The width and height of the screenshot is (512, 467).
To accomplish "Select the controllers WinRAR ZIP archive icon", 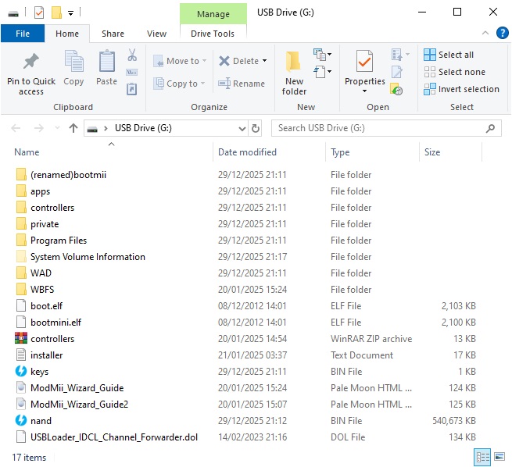I will pos(21,338).
